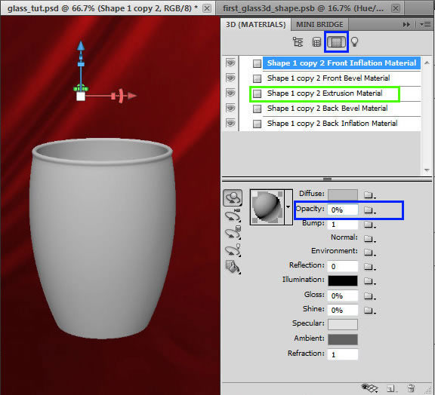Click the delete trash icon in 3D panel
The image size is (435, 395).
pos(411,388)
